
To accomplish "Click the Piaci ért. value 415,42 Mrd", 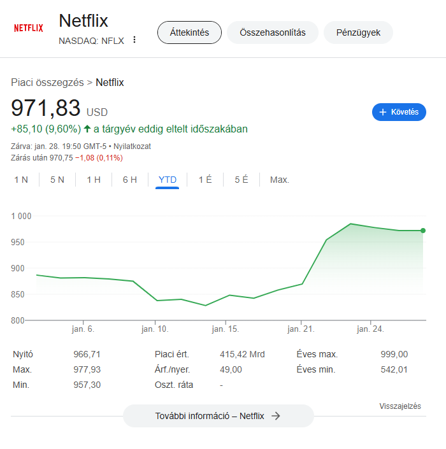I will [242, 354].
